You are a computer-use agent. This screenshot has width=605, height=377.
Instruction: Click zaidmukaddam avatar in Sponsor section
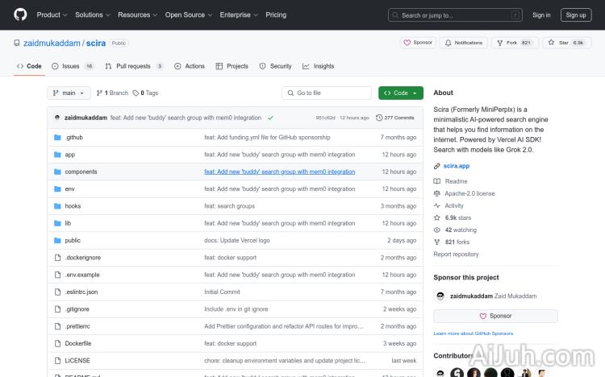440,296
